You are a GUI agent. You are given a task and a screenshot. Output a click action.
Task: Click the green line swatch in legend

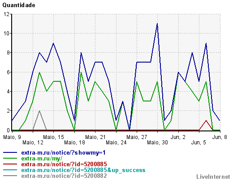10,158
